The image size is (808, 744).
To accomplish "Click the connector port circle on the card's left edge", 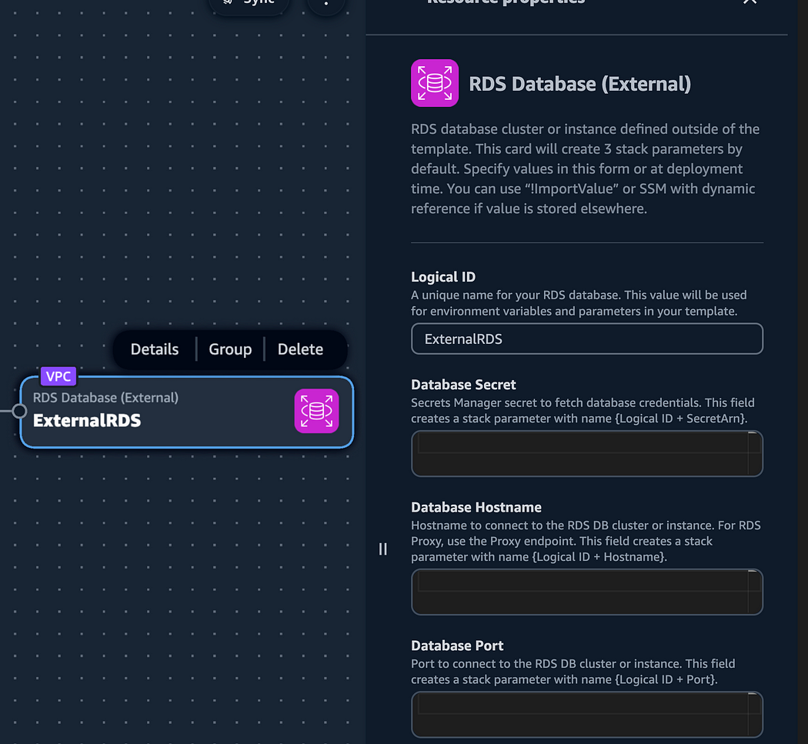I will [x=19, y=411].
